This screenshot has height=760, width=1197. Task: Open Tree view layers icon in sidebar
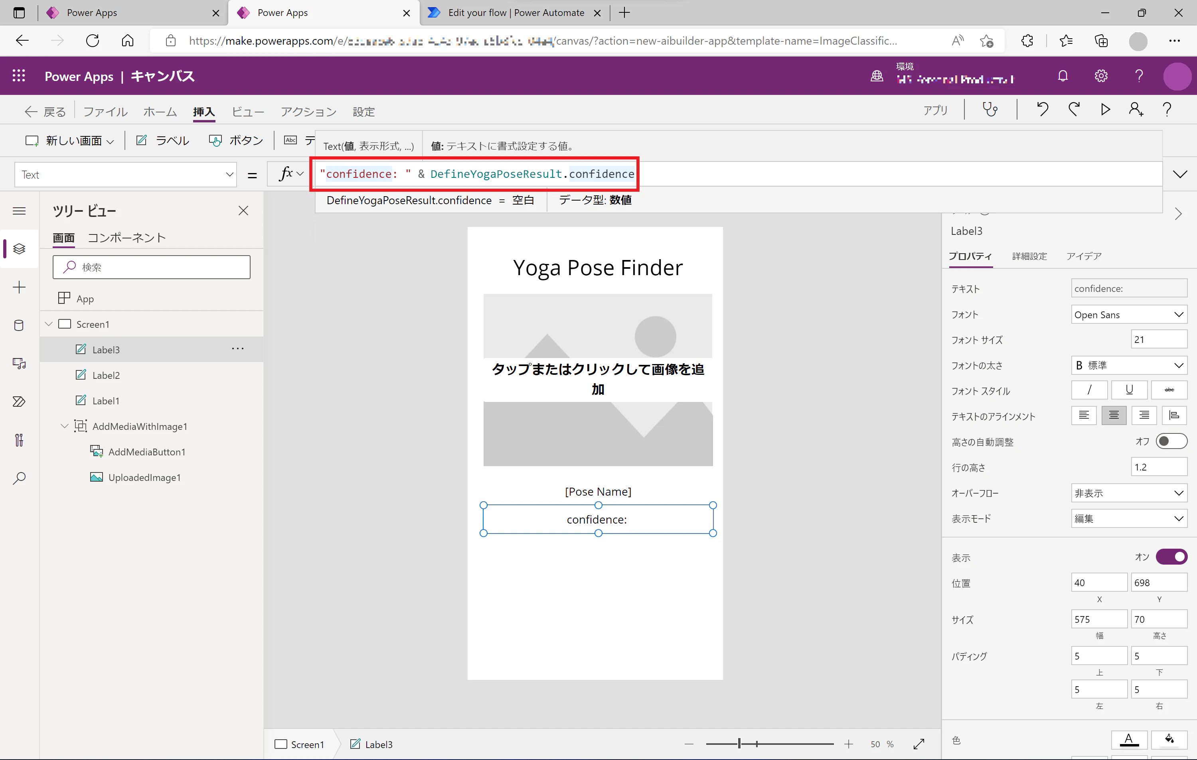click(19, 249)
